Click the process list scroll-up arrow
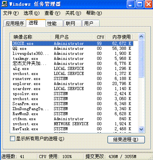The width and height of the screenshot is (153, 160). [x=141, y=37]
